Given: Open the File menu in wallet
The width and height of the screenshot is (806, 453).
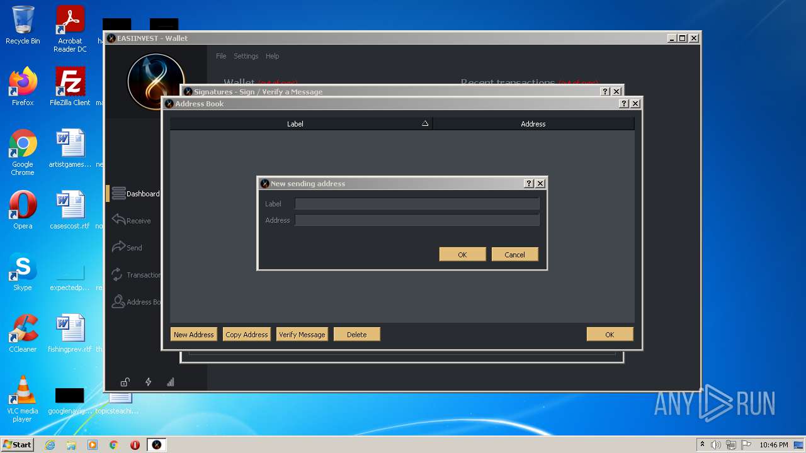Looking at the screenshot, I should (x=221, y=56).
